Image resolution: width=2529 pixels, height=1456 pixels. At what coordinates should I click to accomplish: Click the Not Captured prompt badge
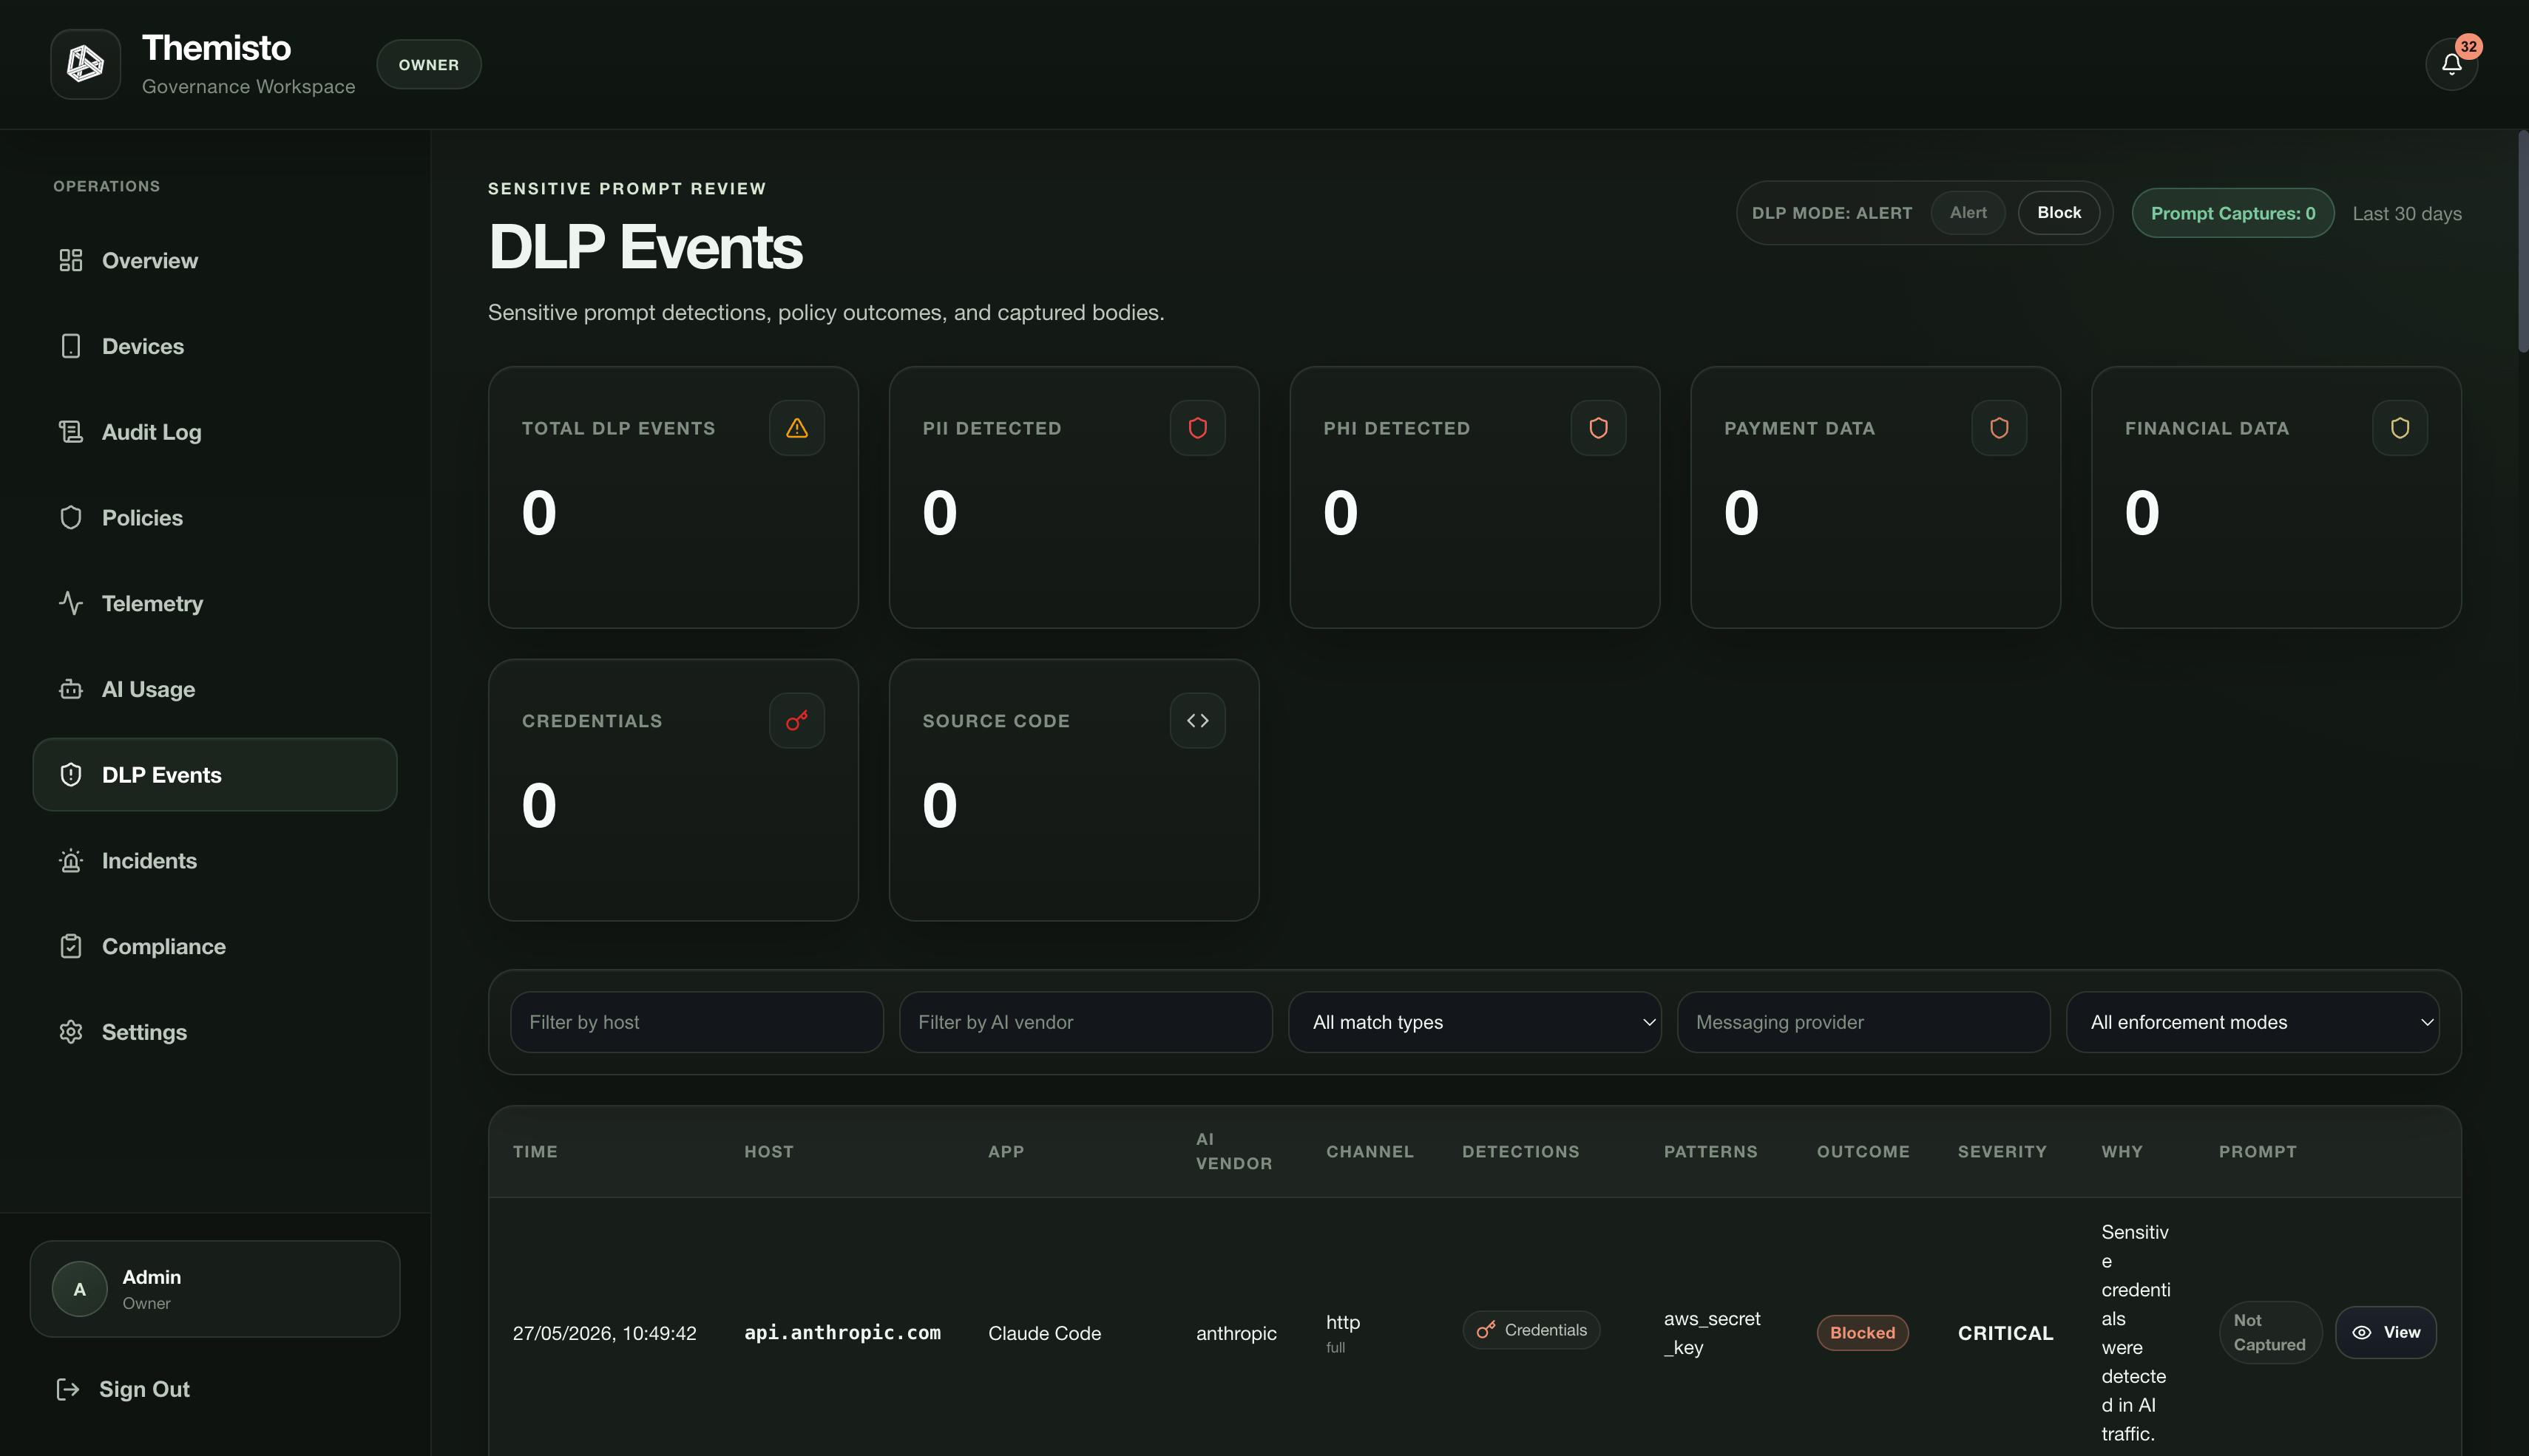(x=2270, y=1332)
